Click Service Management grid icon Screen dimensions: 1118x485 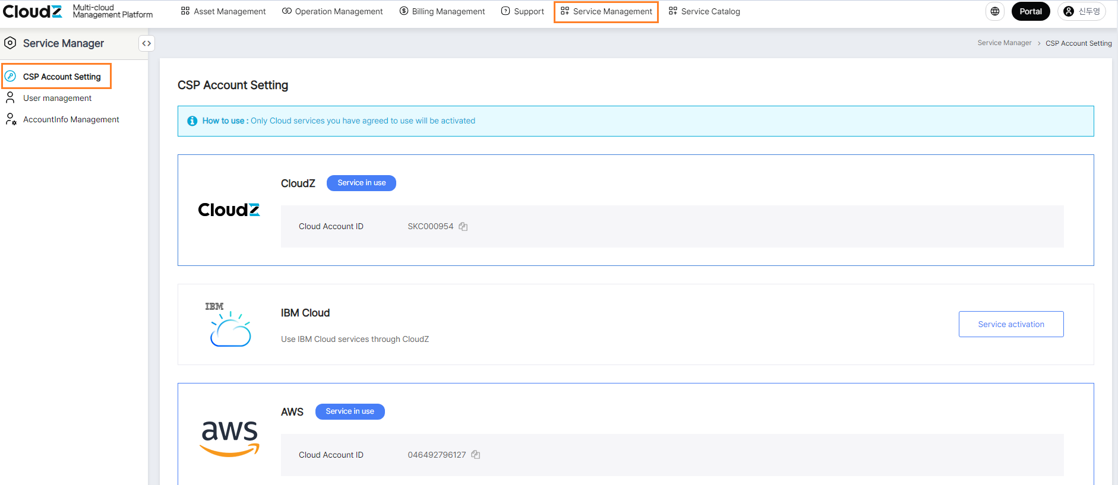pos(565,11)
